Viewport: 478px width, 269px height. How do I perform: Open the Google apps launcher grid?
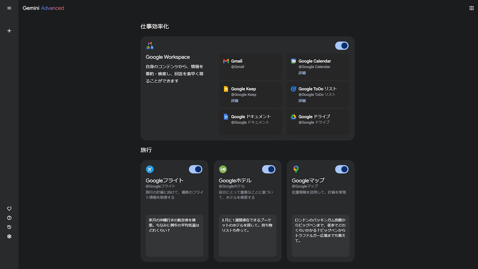471,7
